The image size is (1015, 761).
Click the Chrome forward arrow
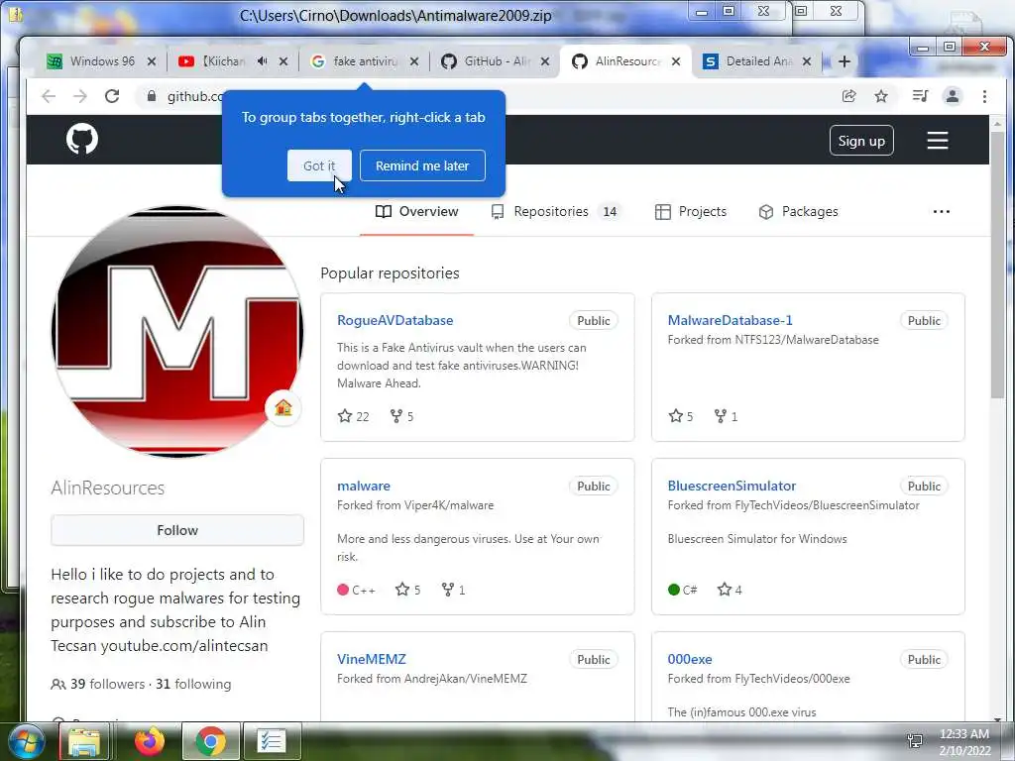point(80,96)
